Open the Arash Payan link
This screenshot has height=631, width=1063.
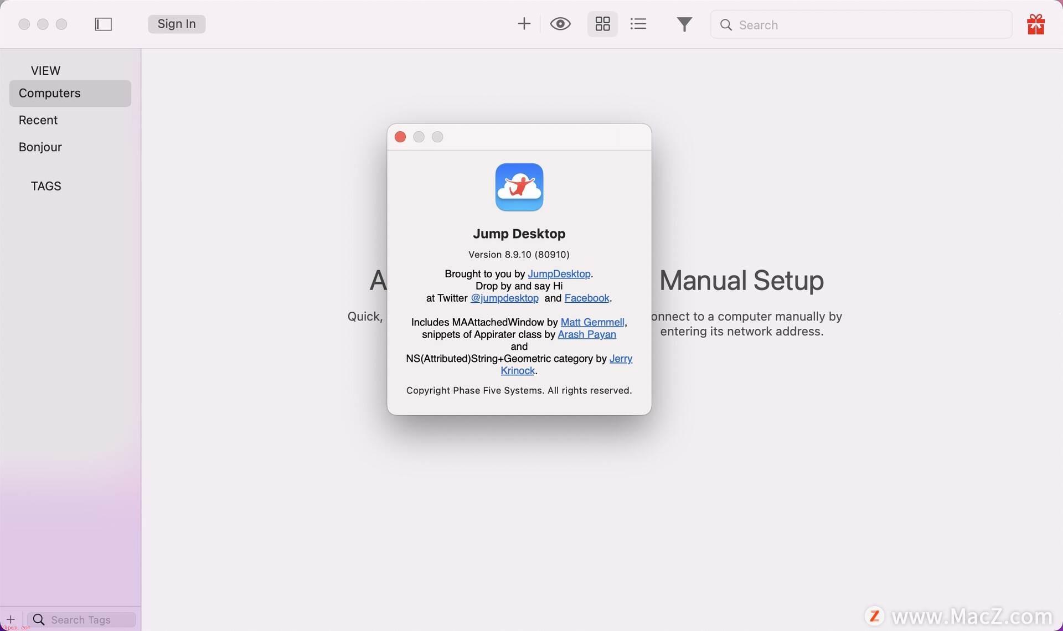[x=587, y=334]
